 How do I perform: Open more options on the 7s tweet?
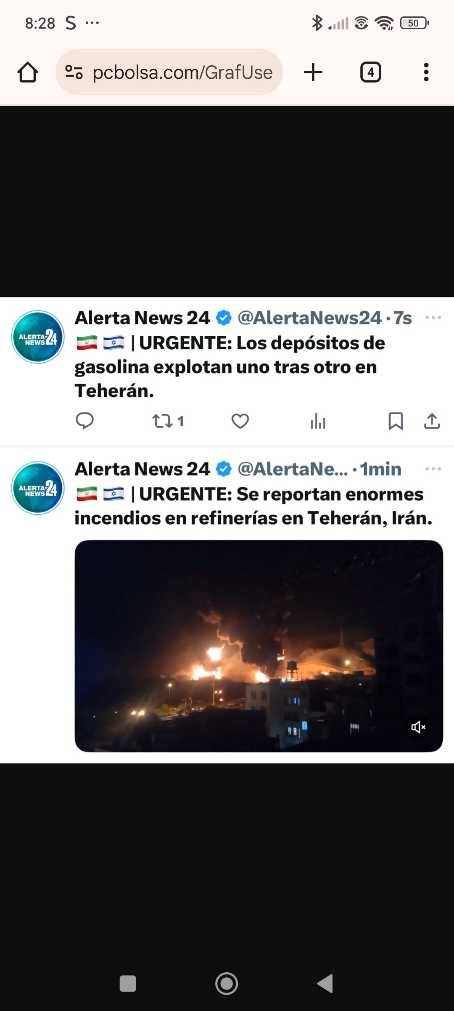(433, 318)
